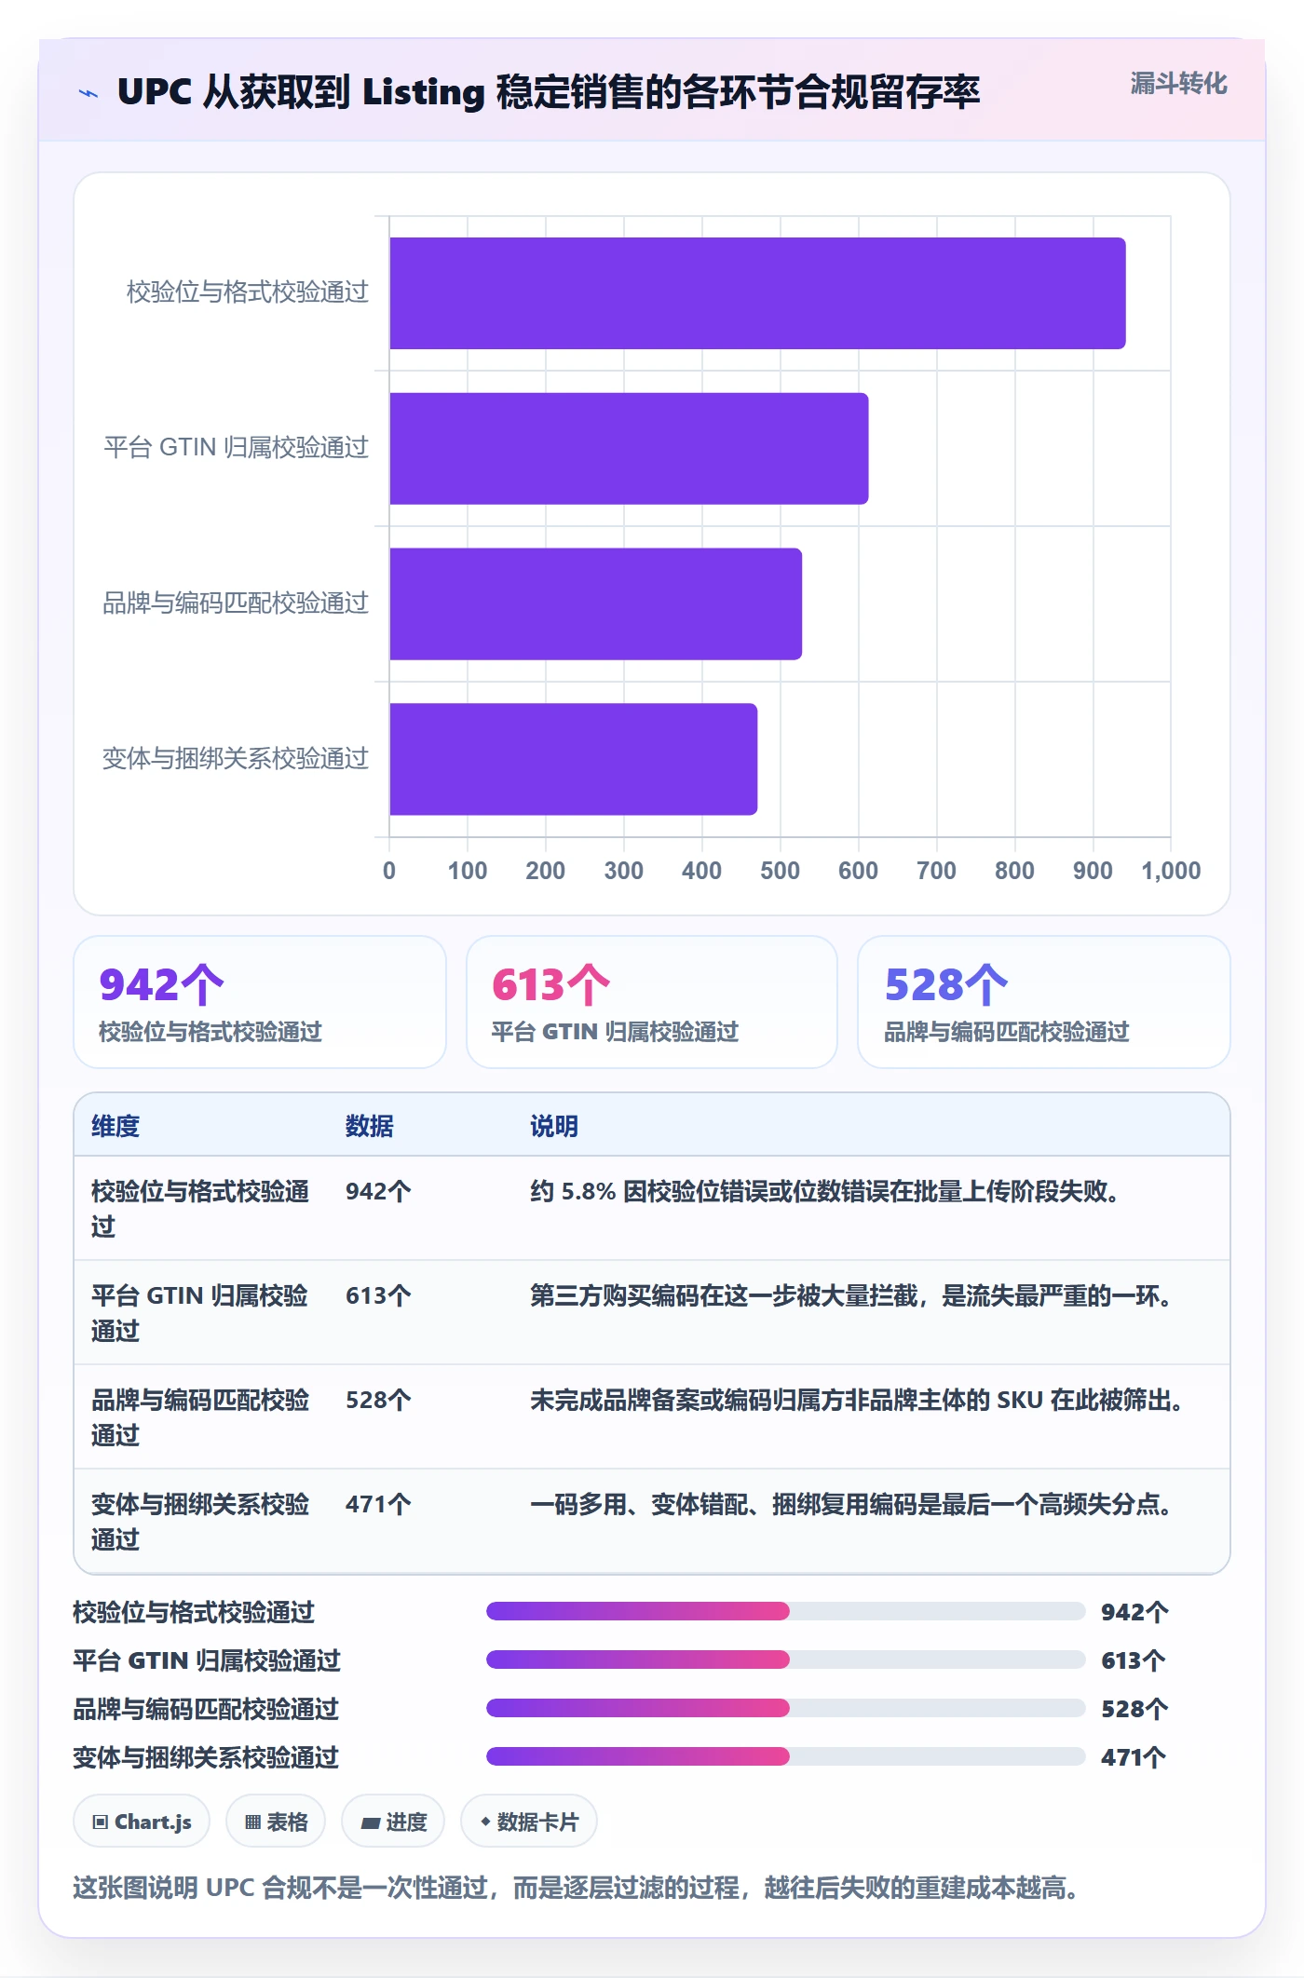The image size is (1304, 1978).
Task: Click y-axis label 平台 GTIN 归属校验通过
Action: 237,448
